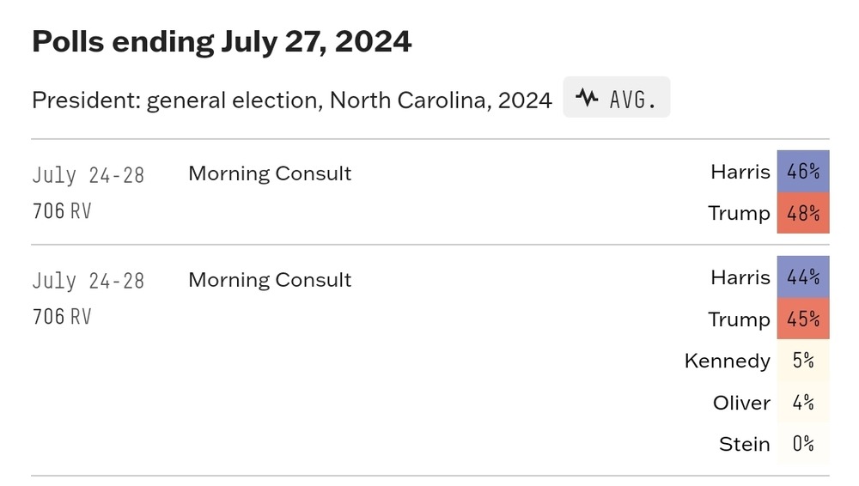Click the North Carolina general election subtitle
The height and width of the screenshot is (486, 859).
click(292, 100)
